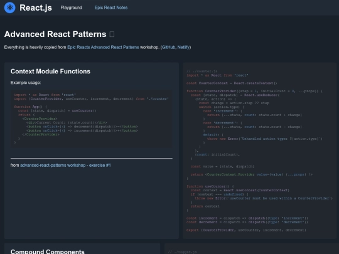Click the 'Current Count: {state.count}' code line

point(67,122)
